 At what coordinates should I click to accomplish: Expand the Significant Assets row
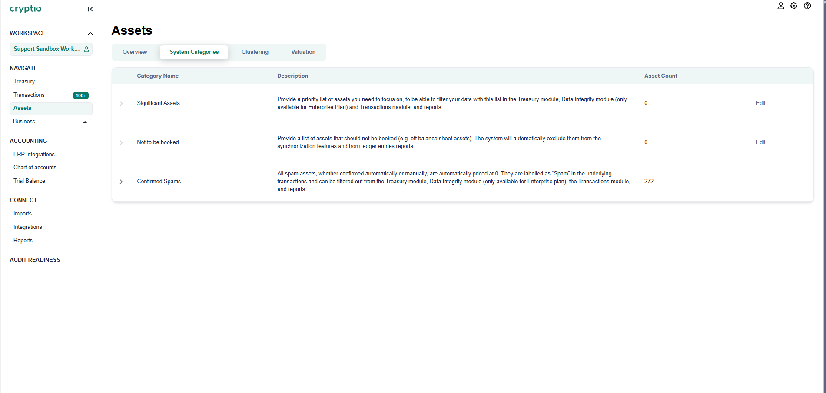pyautogui.click(x=121, y=103)
